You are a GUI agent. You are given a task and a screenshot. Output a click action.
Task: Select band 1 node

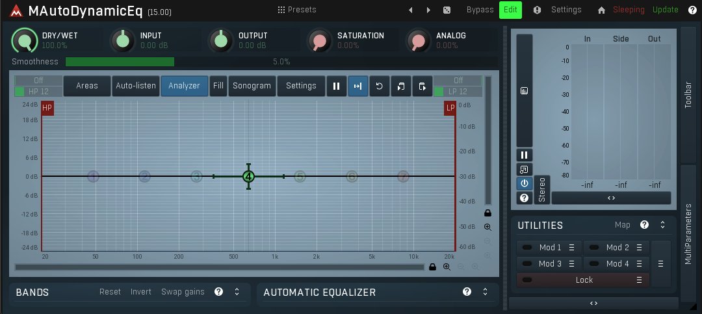tap(93, 176)
